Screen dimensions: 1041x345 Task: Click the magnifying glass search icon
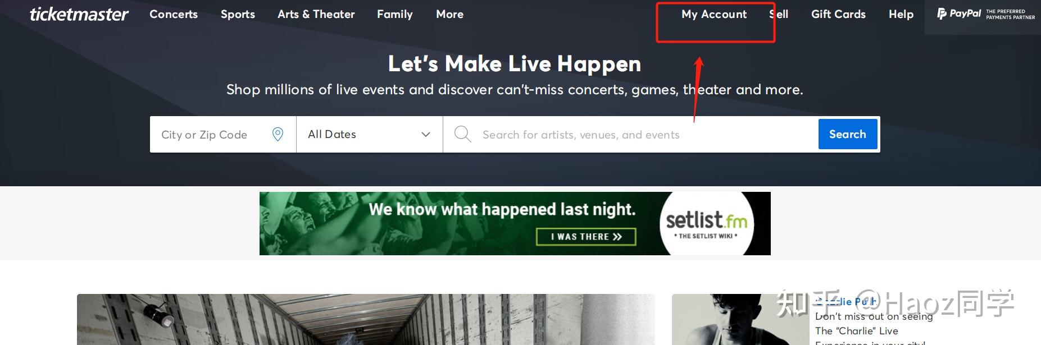(x=462, y=134)
